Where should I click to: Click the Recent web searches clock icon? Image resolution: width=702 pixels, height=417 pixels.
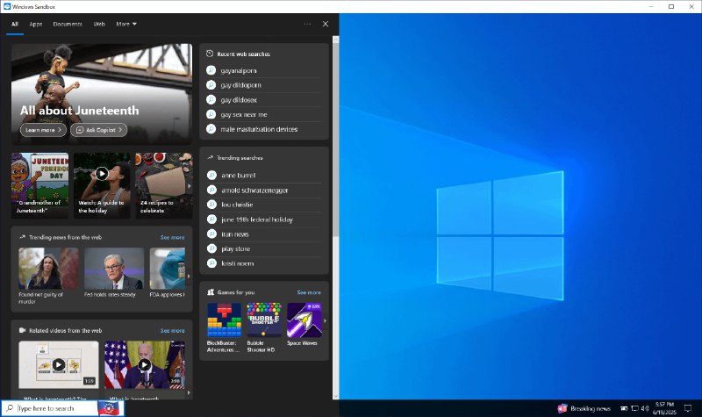(x=210, y=54)
